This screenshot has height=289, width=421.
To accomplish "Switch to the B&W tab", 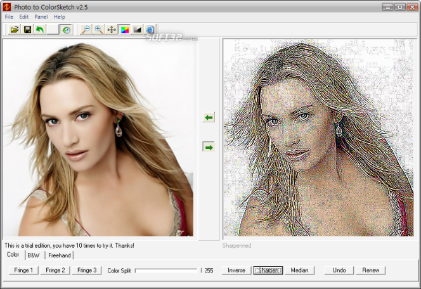I will 34,255.
